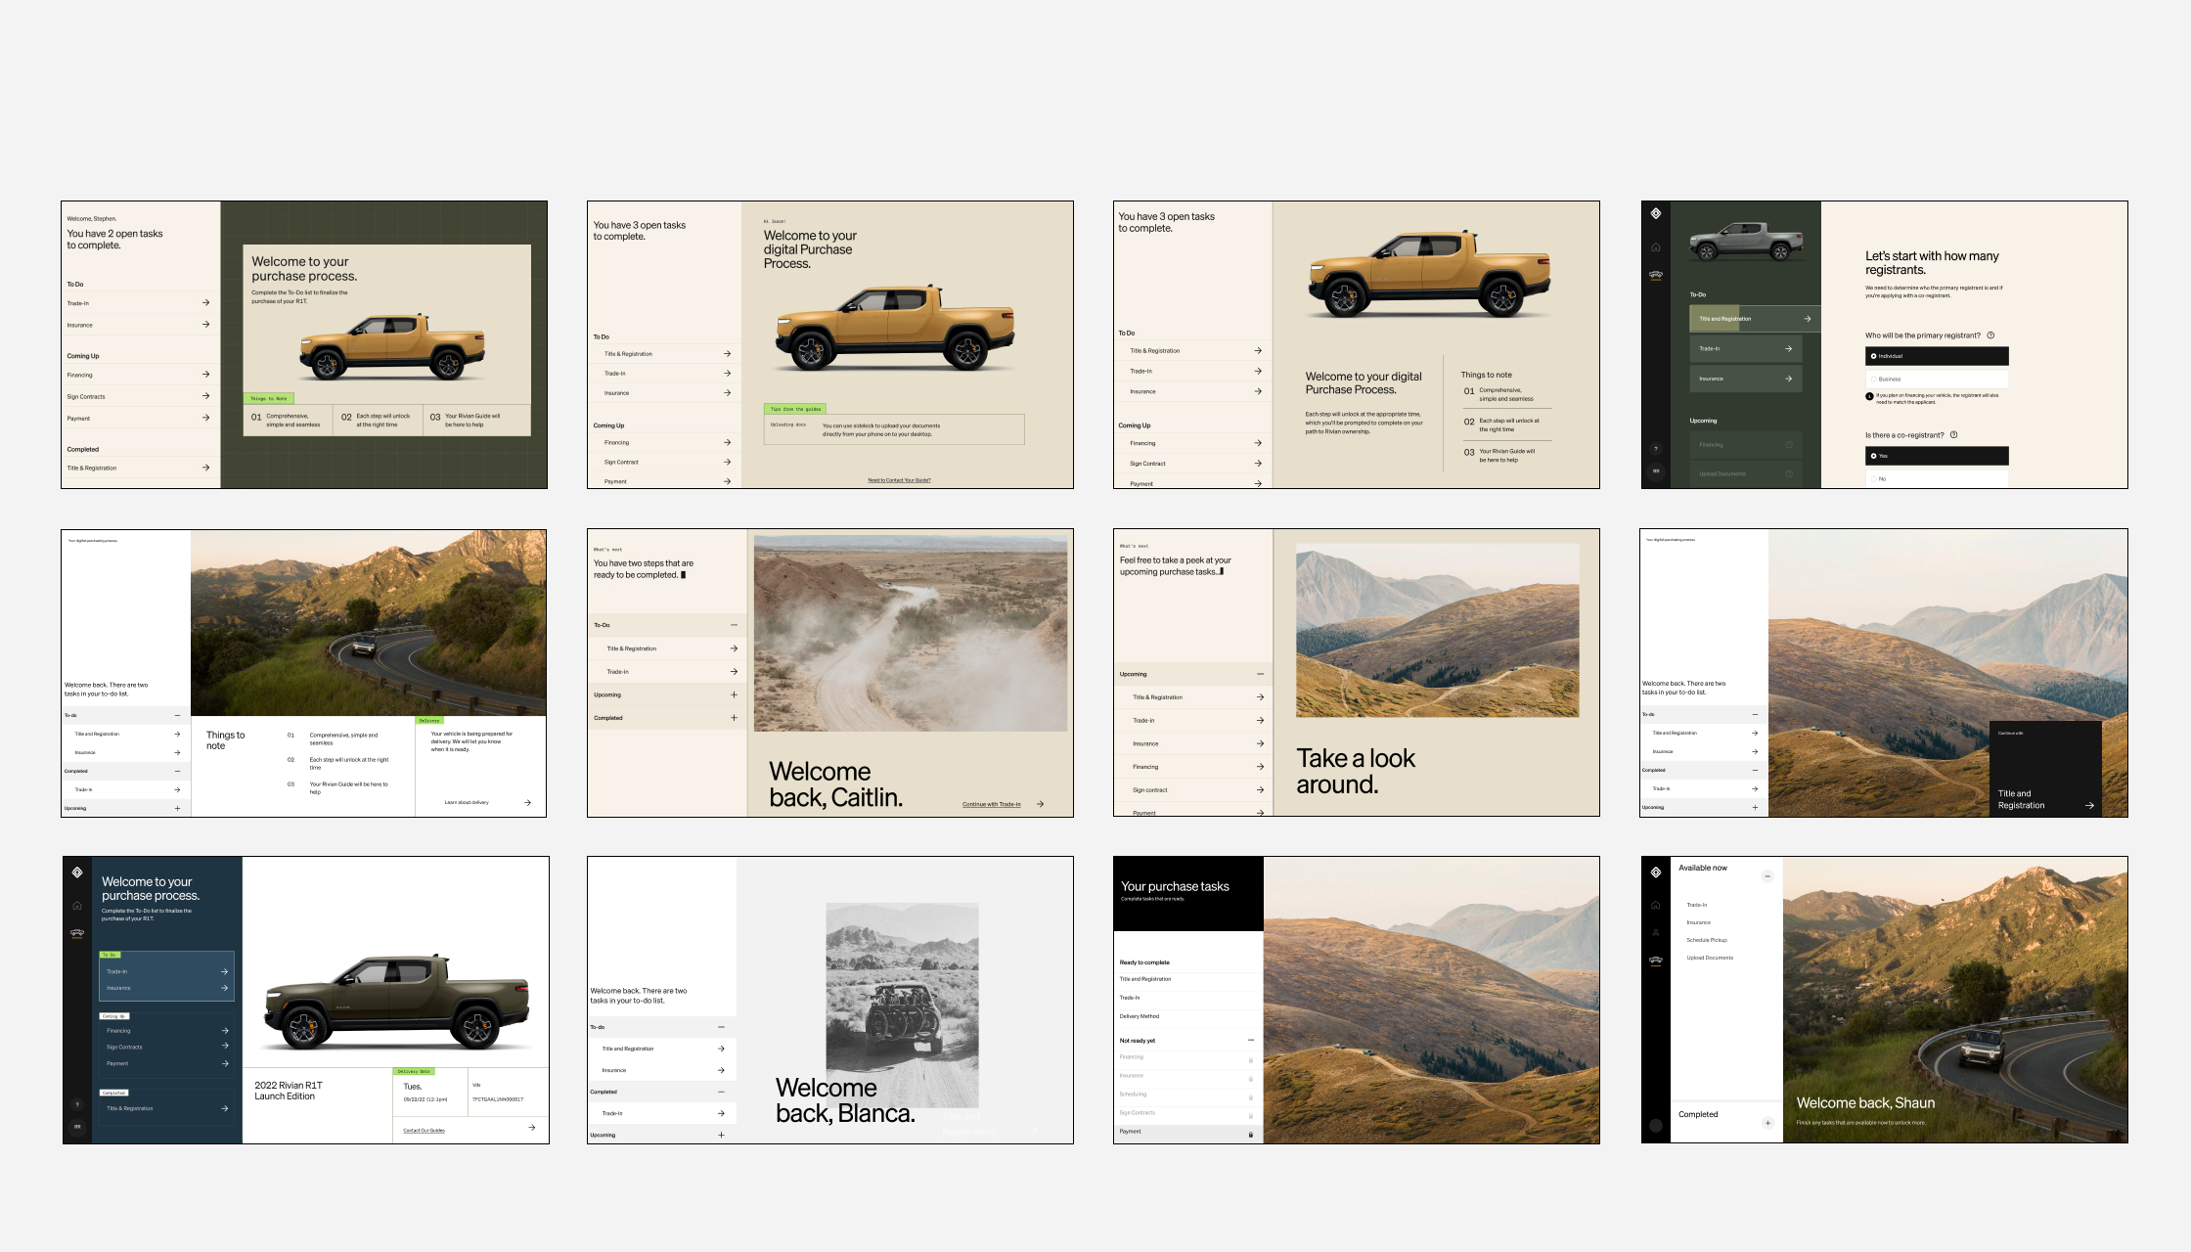This screenshot has width=2191, height=1252.
Task: Collapse Upcoming section in Take a look around mockup
Action: (1260, 674)
